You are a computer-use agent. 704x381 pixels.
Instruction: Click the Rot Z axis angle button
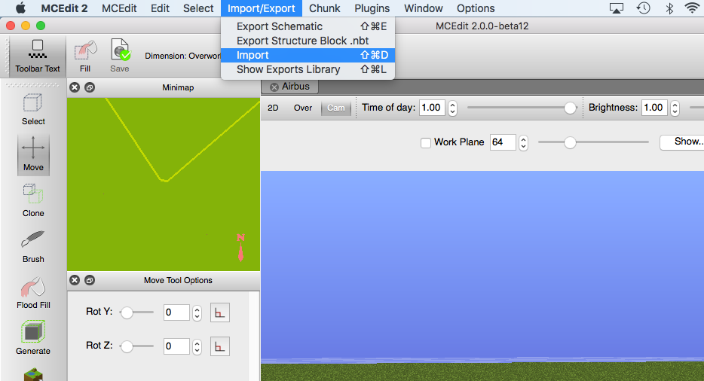coord(220,346)
